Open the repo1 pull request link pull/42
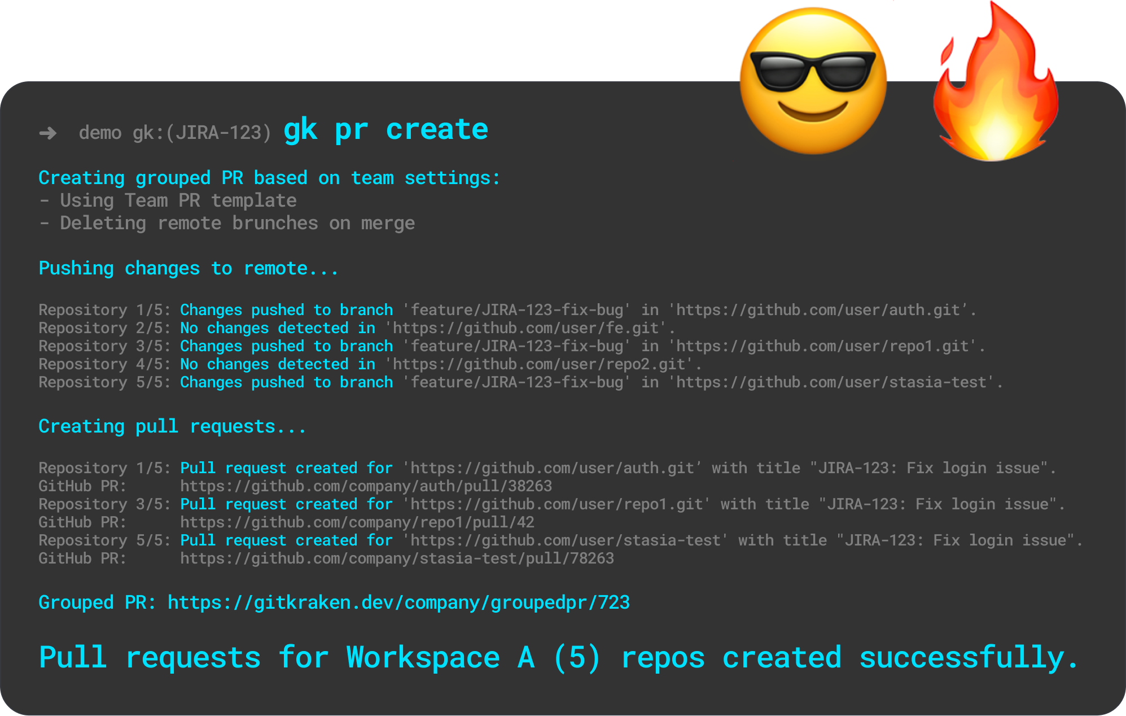This screenshot has width=1126, height=716. pos(356,522)
